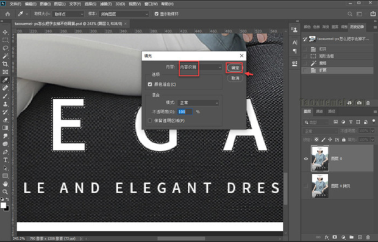Open the 窗口(W) menu

pyautogui.click(x=151, y=4)
